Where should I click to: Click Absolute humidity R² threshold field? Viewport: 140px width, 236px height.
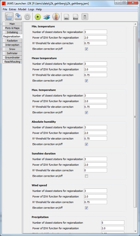click(96, 139)
